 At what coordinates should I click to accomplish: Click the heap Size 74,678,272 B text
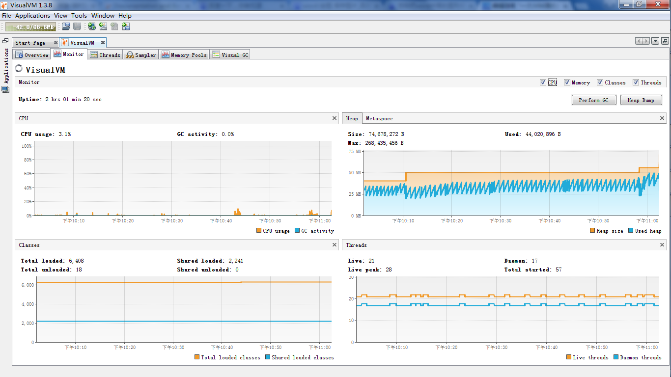(x=376, y=134)
